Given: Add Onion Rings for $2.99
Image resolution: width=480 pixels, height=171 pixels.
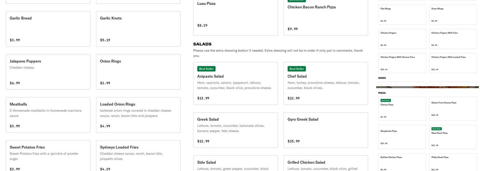Looking at the screenshot, I should point(138,72).
